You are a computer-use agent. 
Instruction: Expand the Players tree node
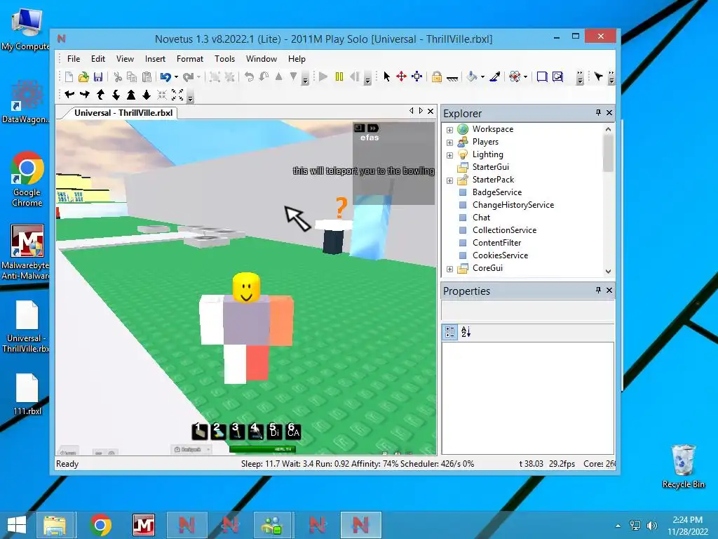click(449, 142)
